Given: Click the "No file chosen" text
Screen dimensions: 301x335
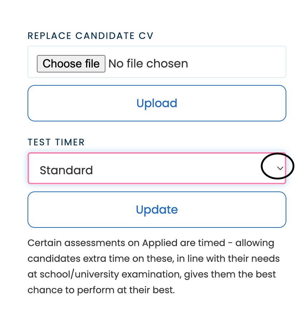Looking at the screenshot, I should click(148, 64).
